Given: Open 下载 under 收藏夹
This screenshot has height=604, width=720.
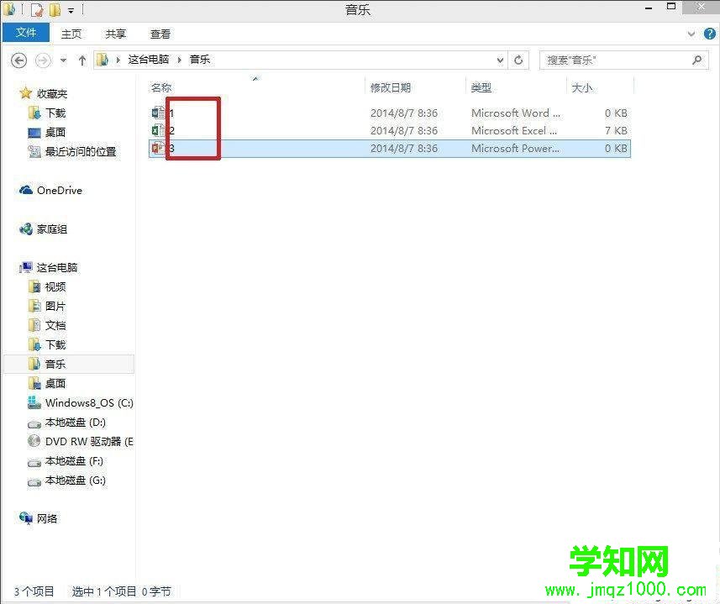Looking at the screenshot, I should 55,113.
